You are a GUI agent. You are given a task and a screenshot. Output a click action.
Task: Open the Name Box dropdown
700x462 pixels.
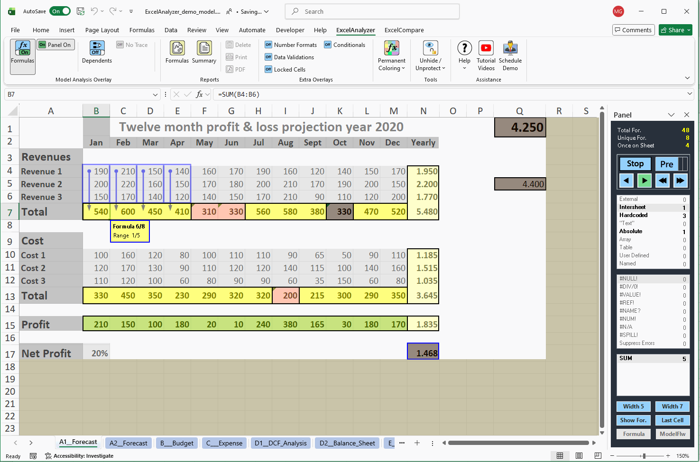(155, 94)
